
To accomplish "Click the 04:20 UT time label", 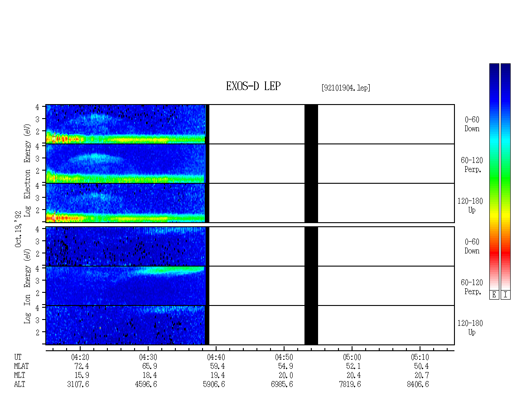I will click(x=80, y=357).
